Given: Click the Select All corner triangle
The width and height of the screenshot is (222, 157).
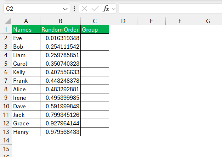Looking at the screenshot, I should pos(8,21).
